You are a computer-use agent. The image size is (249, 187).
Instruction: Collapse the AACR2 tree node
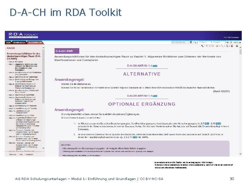coord(6,48)
